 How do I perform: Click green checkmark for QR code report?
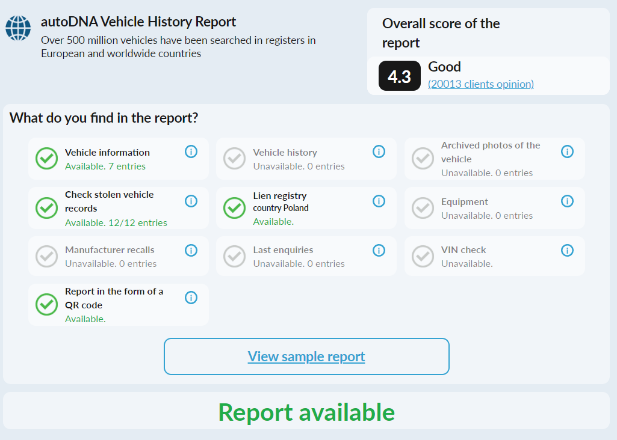[46, 305]
